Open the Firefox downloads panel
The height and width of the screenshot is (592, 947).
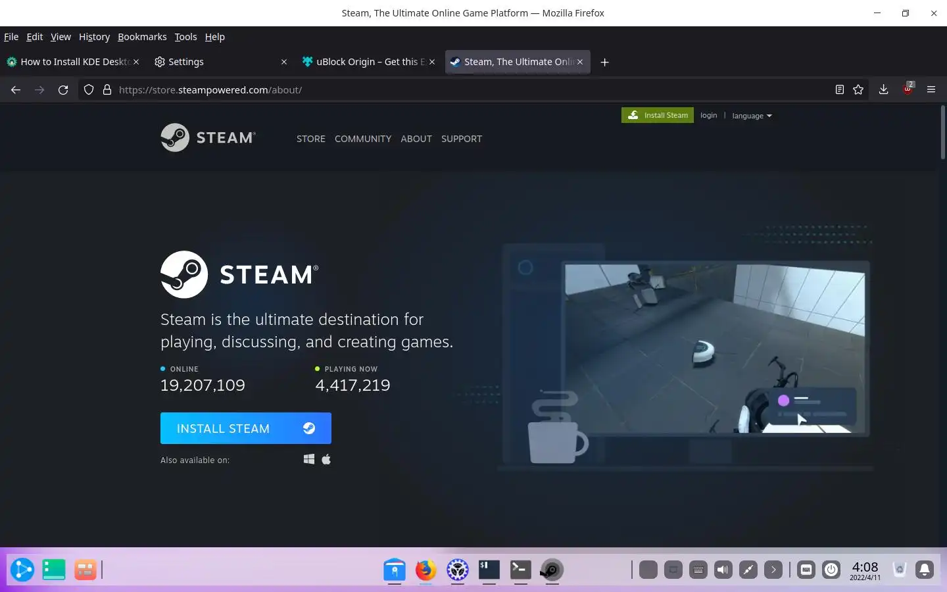click(884, 90)
